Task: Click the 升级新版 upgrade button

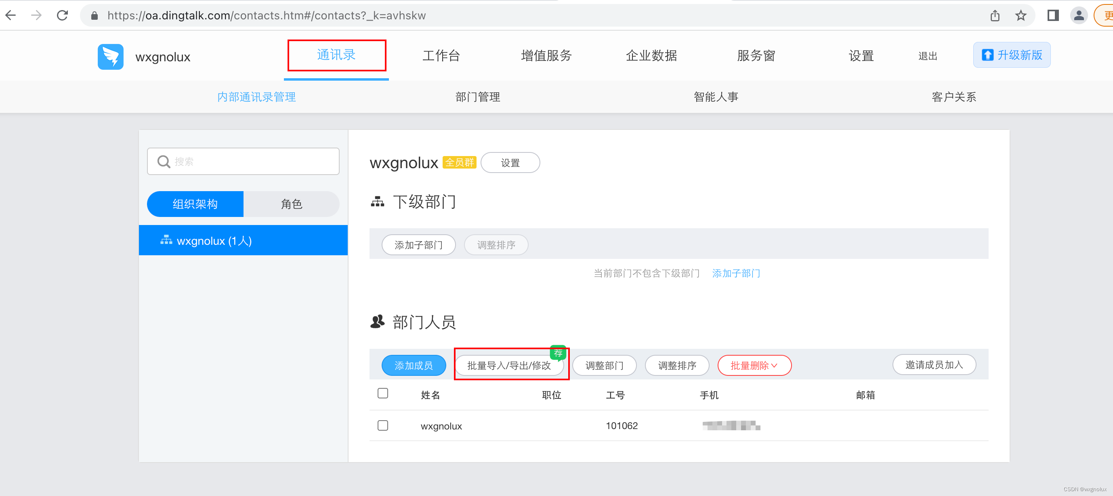Action: [x=1011, y=55]
